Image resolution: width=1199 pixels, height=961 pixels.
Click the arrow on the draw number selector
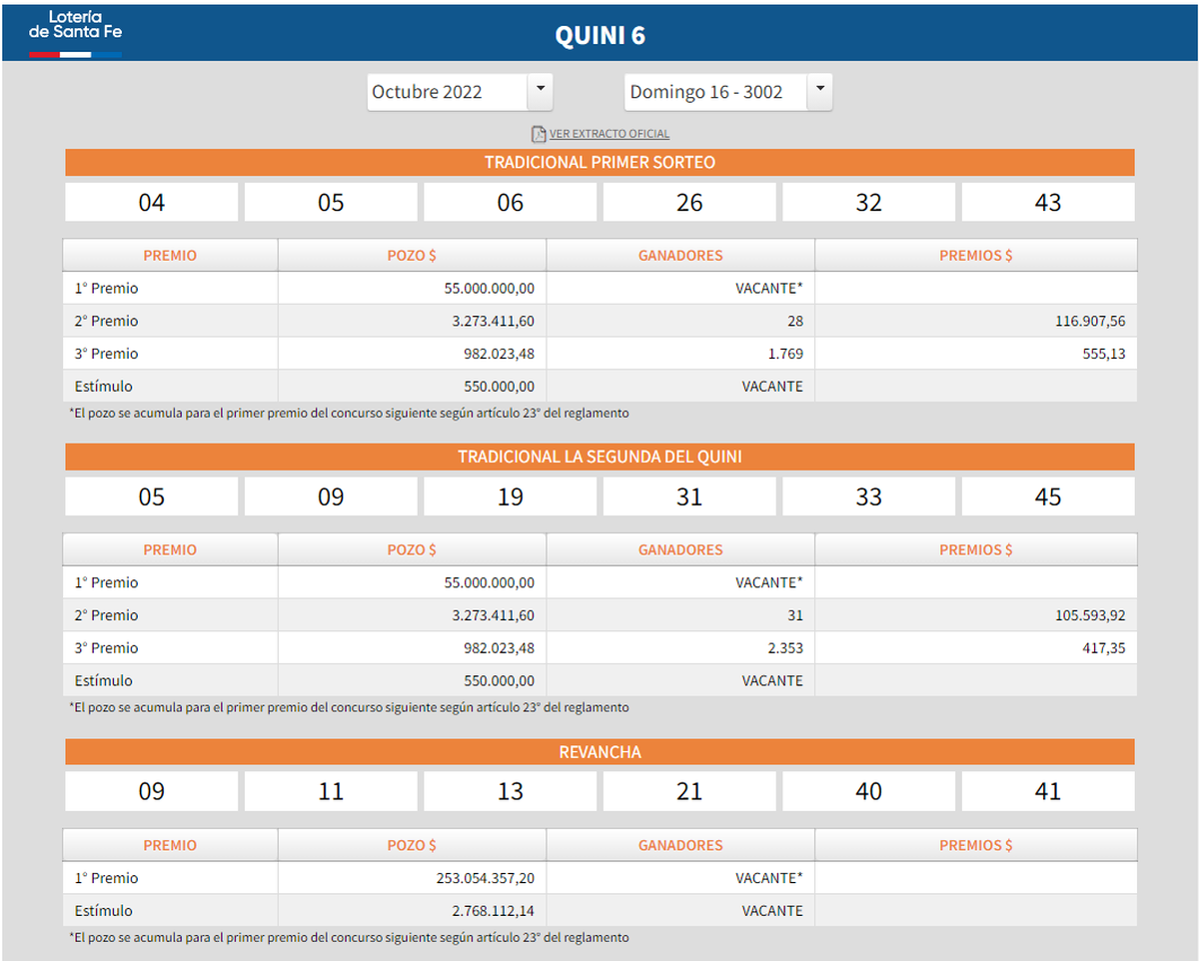820,91
